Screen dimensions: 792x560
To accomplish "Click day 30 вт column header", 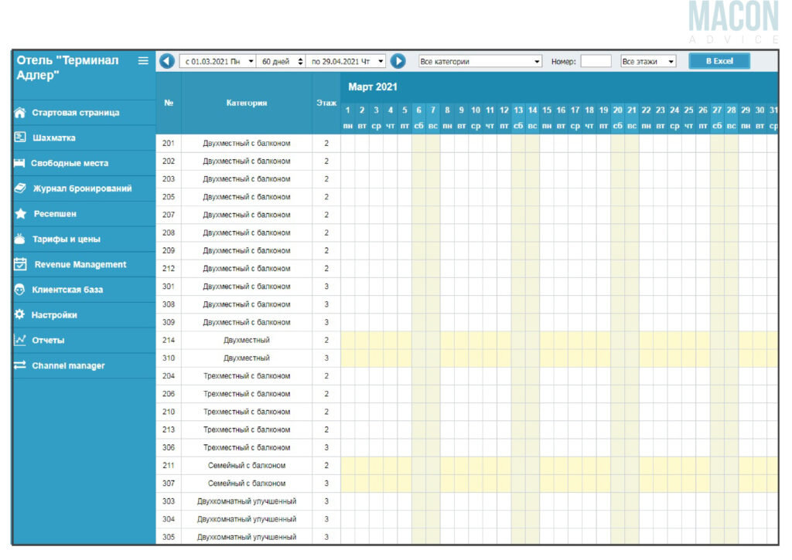I will pos(760,117).
